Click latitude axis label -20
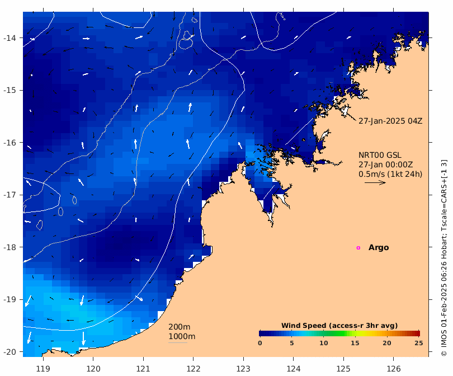This screenshot has width=453, height=376. 10,352
